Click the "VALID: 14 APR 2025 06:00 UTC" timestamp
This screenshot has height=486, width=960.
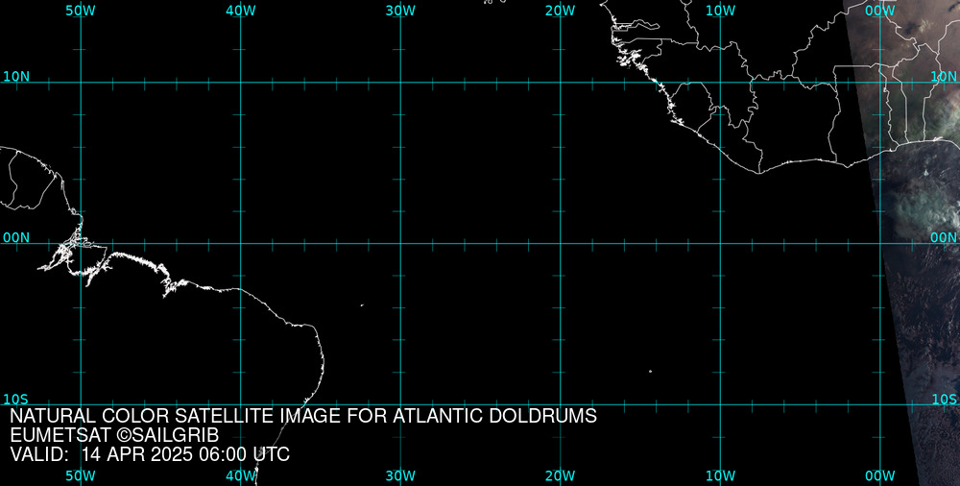point(150,454)
